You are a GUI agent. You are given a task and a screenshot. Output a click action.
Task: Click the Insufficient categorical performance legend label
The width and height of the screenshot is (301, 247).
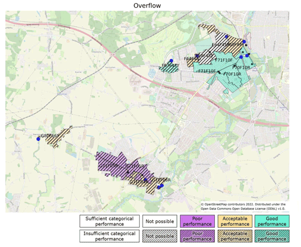(110, 236)
